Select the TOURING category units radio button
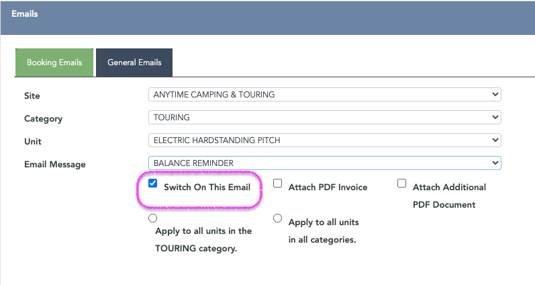Image resolution: width=535 pixels, height=285 pixels. coord(152,218)
